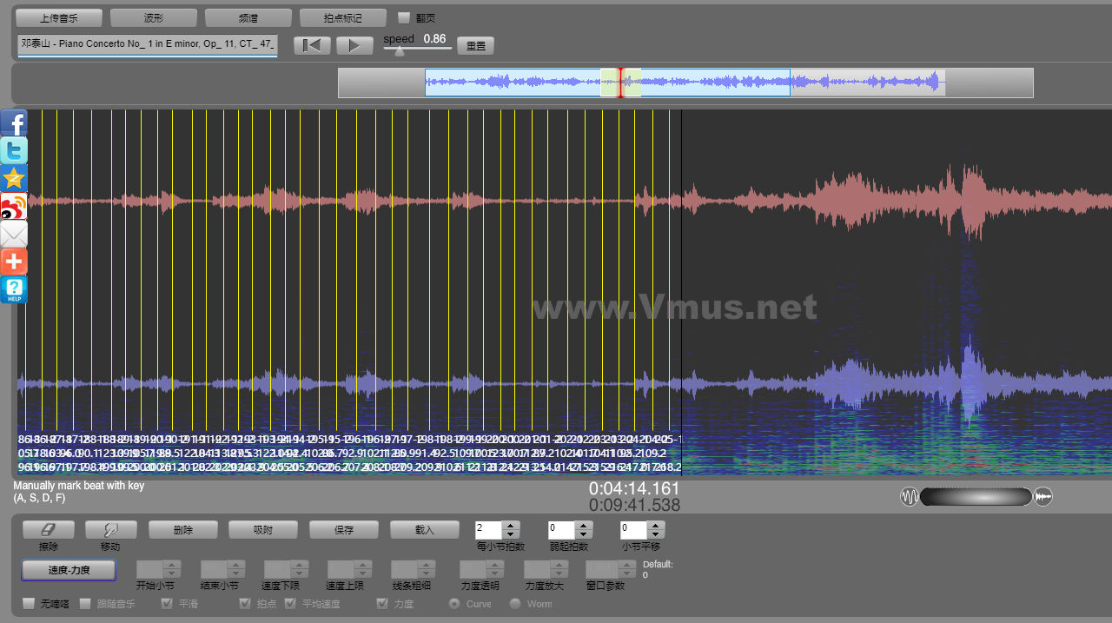The height and width of the screenshot is (623, 1112).
Task: Open more sharing options with plus icon
Action: click(x=14, y=262)
